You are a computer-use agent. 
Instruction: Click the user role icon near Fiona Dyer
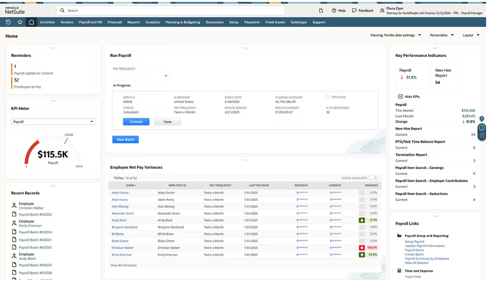tap(382, 10)
